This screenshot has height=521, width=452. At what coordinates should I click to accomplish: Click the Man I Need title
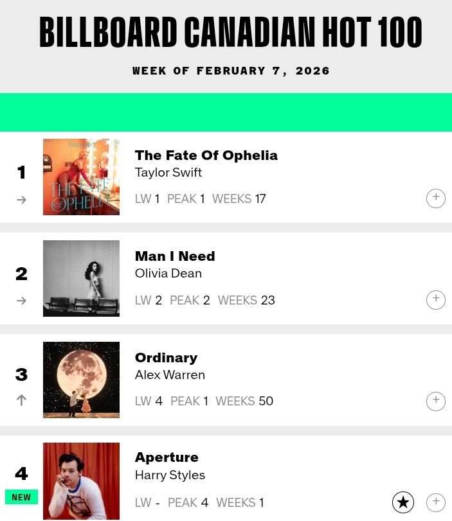(x=175, y=256)
